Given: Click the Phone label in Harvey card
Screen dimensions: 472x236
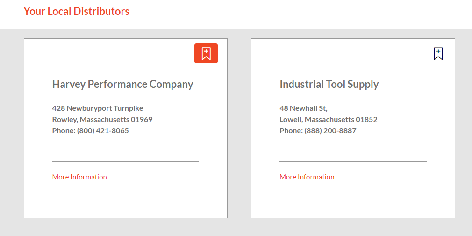Looking at the screenshot, I should (64, 131).
